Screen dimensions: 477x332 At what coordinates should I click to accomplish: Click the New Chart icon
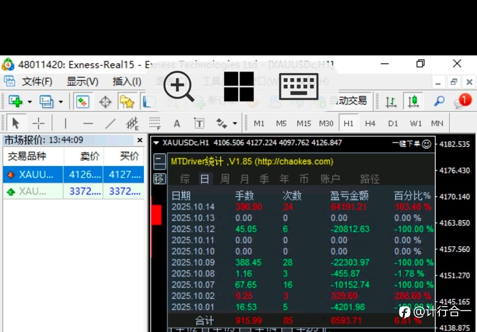[15, 101]
